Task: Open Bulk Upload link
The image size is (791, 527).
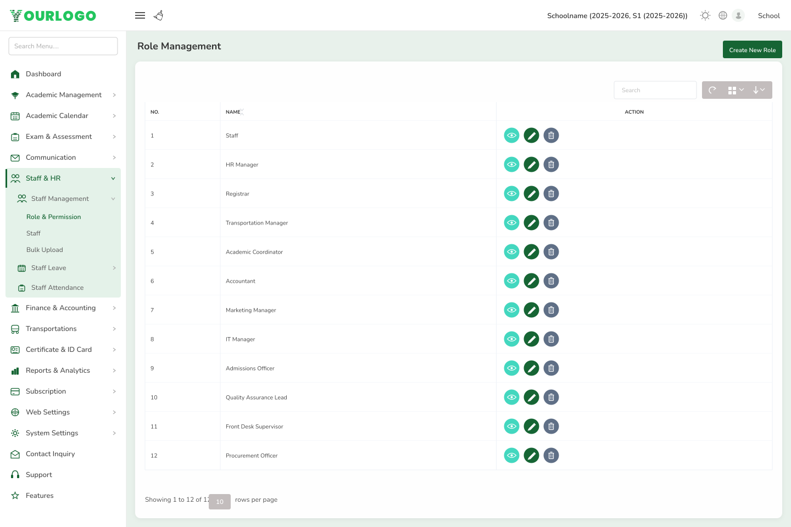Action: pyautogui.click(x=44, y=250)
